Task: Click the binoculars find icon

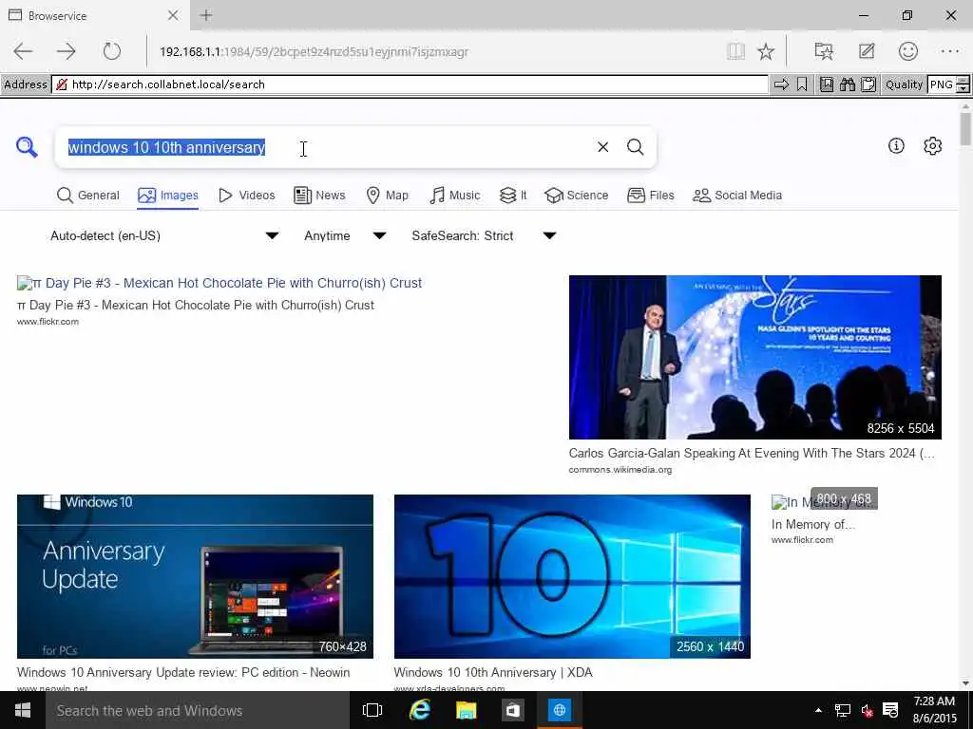Action: [x=847, y=84]
